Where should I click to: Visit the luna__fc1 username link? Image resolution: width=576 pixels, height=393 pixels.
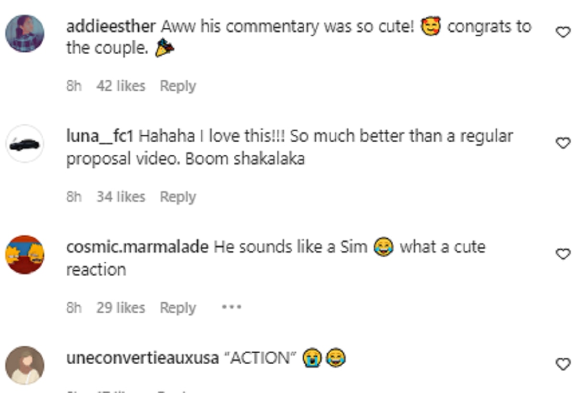click(x=99, y=137)
